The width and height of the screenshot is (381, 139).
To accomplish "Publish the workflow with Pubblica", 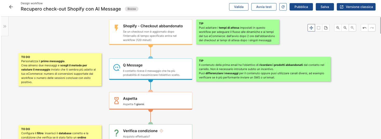I will click(301, 7).
